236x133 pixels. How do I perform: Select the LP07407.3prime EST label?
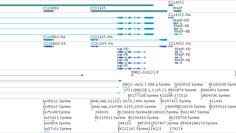click(x=165, y=124)
